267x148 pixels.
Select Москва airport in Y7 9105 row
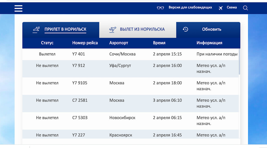point(117,83)
